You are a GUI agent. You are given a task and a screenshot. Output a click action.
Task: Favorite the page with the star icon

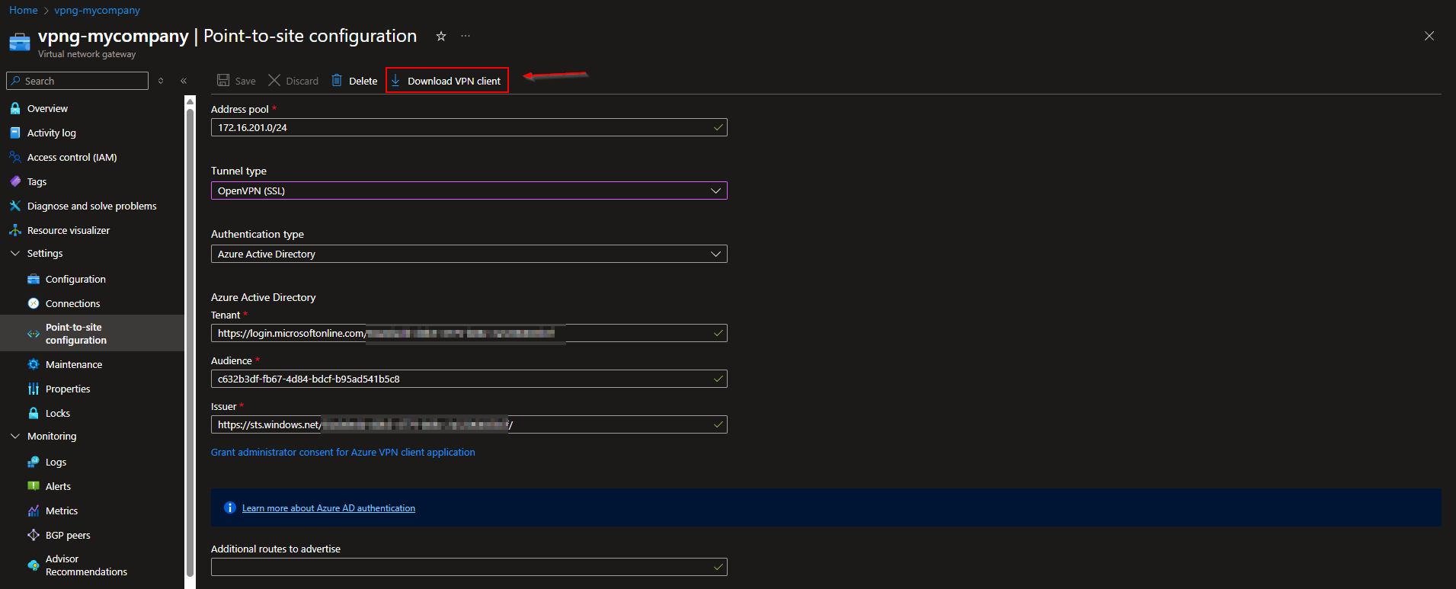pyautogui.click(x=440, y=36)
